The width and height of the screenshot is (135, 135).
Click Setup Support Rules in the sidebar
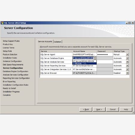coord(11,41)
